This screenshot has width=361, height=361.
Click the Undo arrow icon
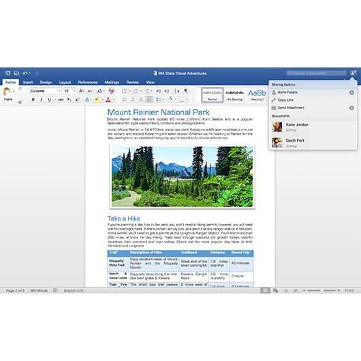coord(25,73)
